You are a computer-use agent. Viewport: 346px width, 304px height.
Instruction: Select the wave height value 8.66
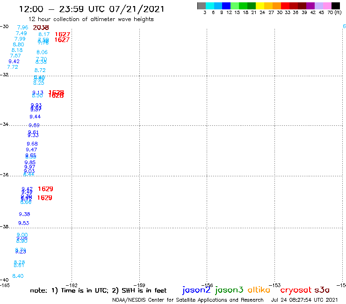(x=26, y=203)
